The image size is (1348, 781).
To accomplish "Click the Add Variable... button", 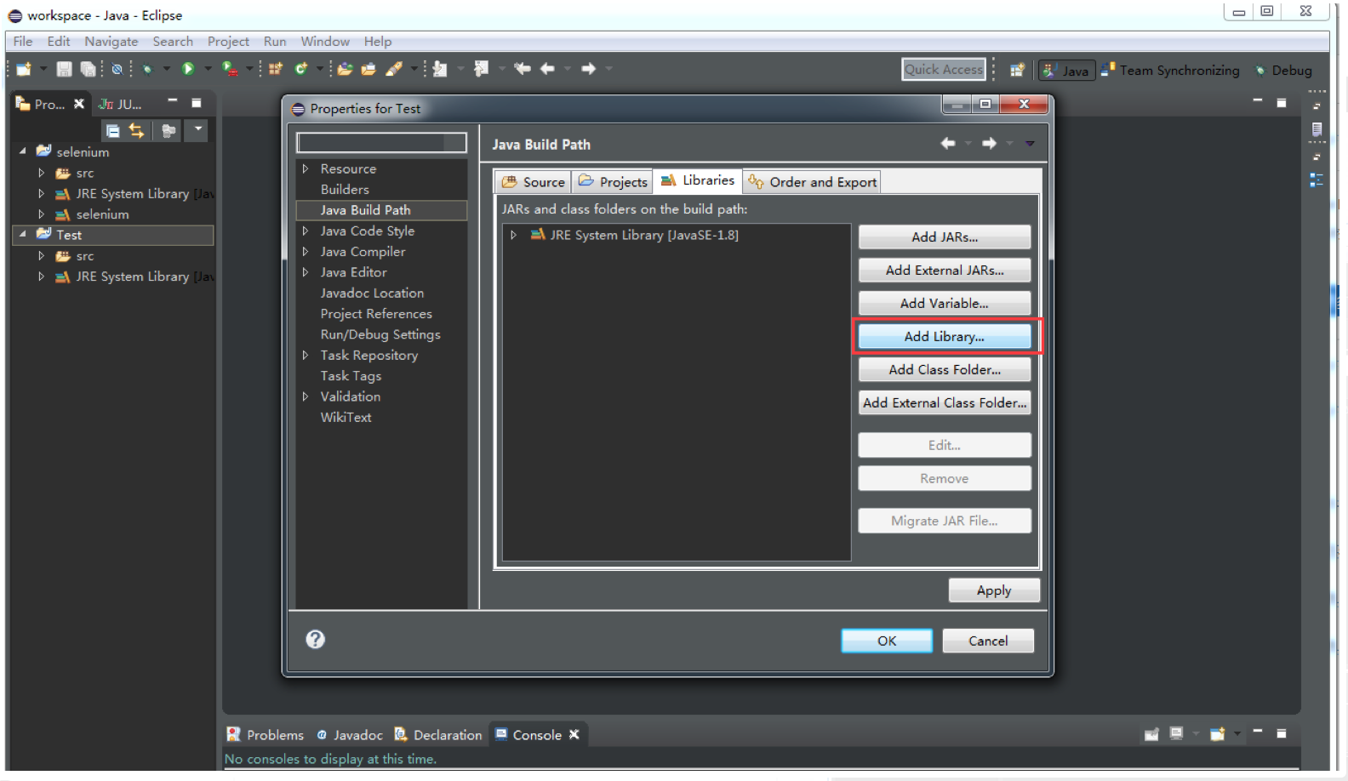I will pyautogui.click(x=945, y=304).
